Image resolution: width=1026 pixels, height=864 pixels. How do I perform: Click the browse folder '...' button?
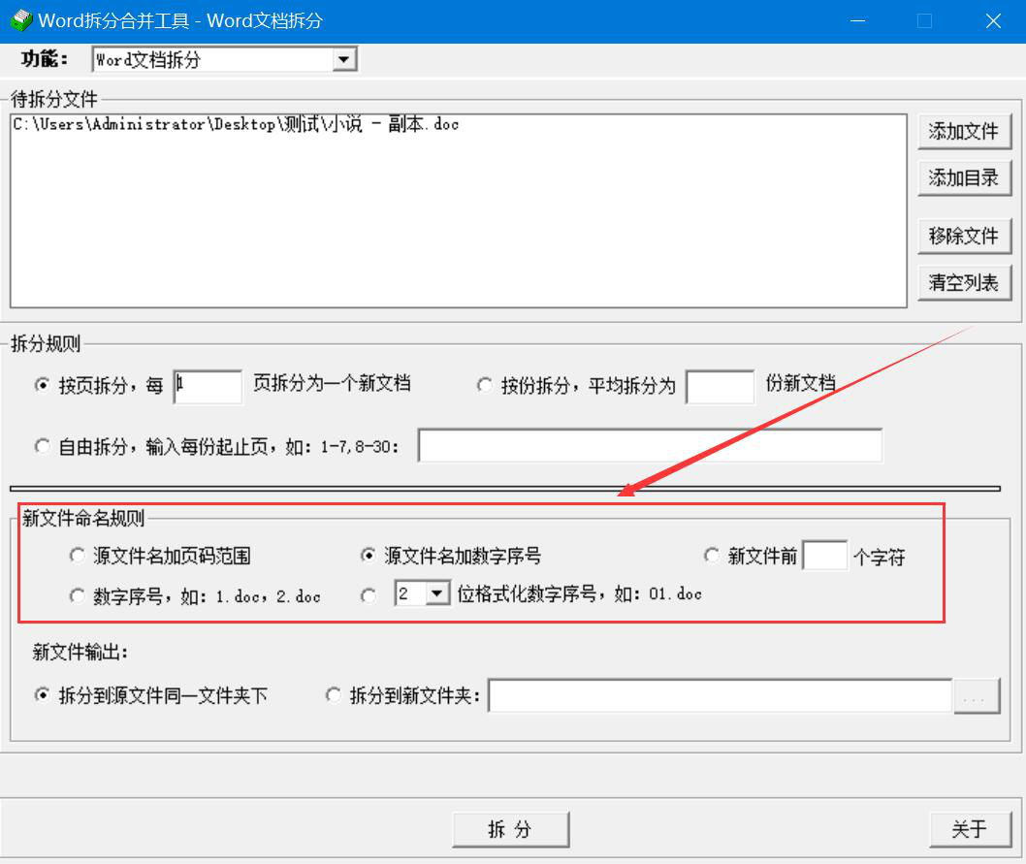pyautogui.click(x=977, y=696)
